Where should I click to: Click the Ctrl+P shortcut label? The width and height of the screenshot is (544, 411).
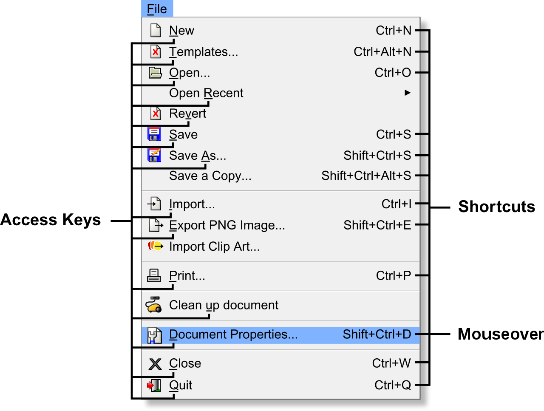point(394,275)
